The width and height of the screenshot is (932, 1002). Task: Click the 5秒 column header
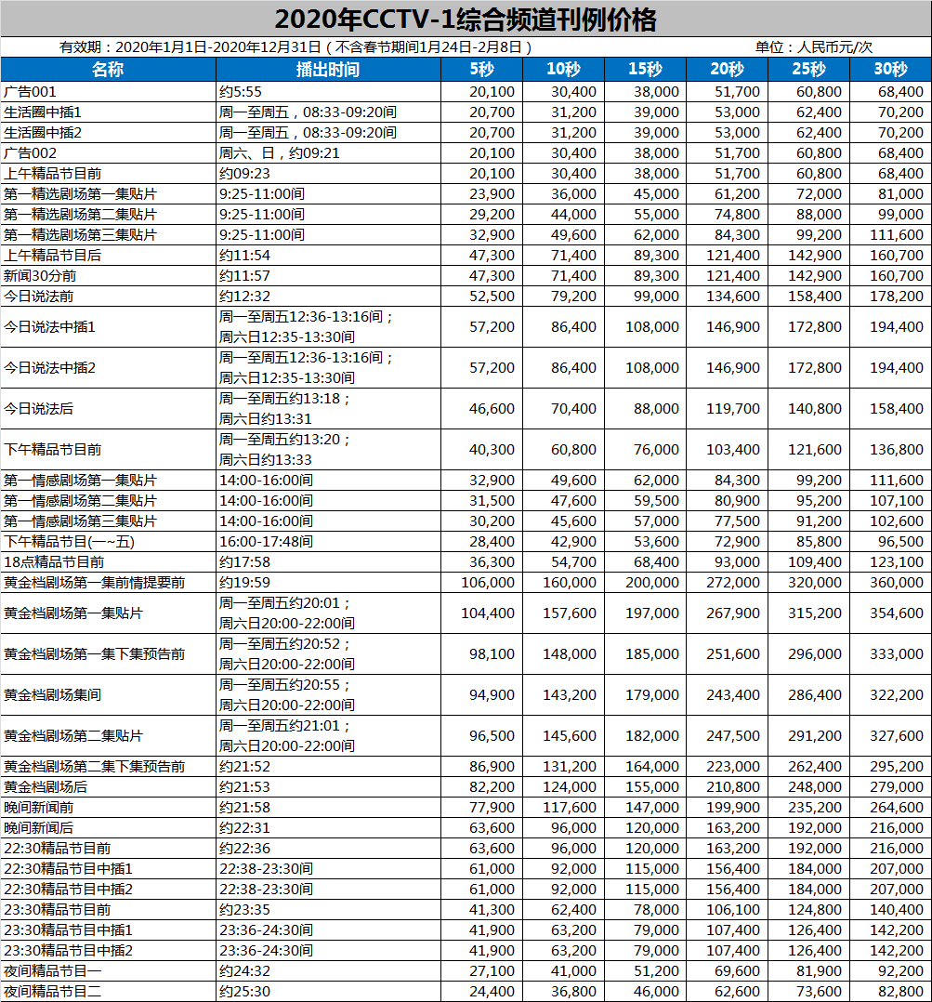pos(481,70)
